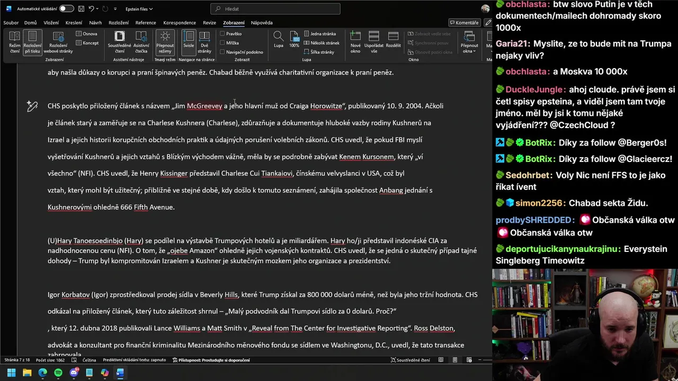Click Uspořádat vše windows button
The width and height of the screenshot is (678, 381).
pyautogui.click(x=374, y=42)
